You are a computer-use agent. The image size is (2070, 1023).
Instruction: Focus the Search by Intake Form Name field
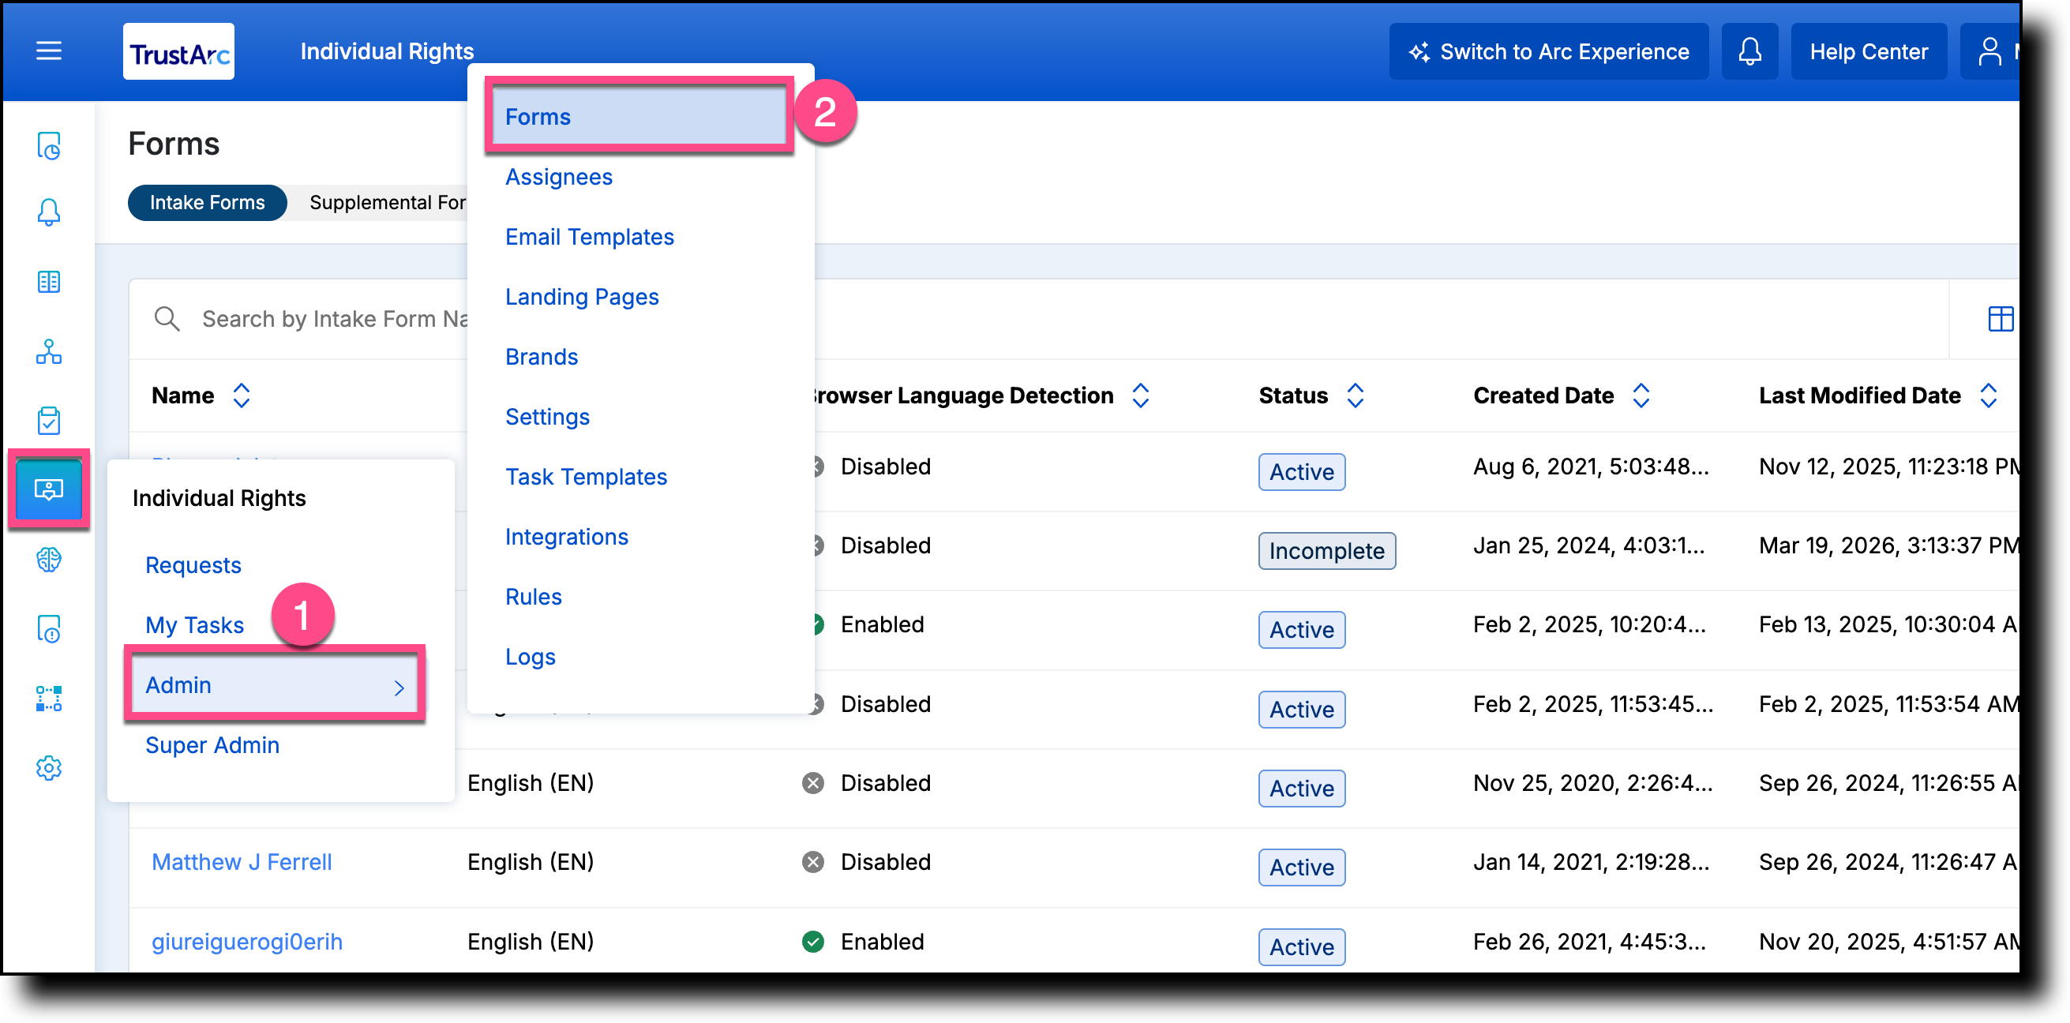pyautogui.click(x=334, y=319)
